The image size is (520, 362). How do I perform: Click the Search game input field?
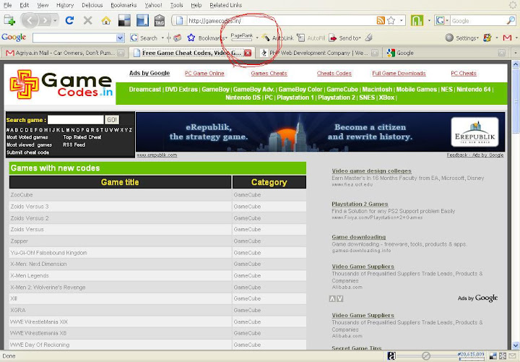tap(76, 120)
